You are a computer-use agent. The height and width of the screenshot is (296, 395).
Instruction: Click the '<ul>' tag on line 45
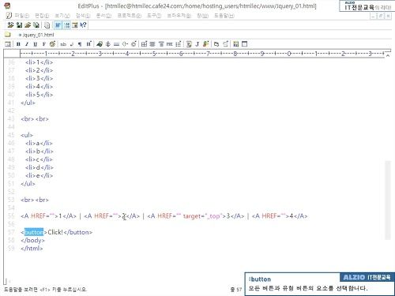click(27, 135)
